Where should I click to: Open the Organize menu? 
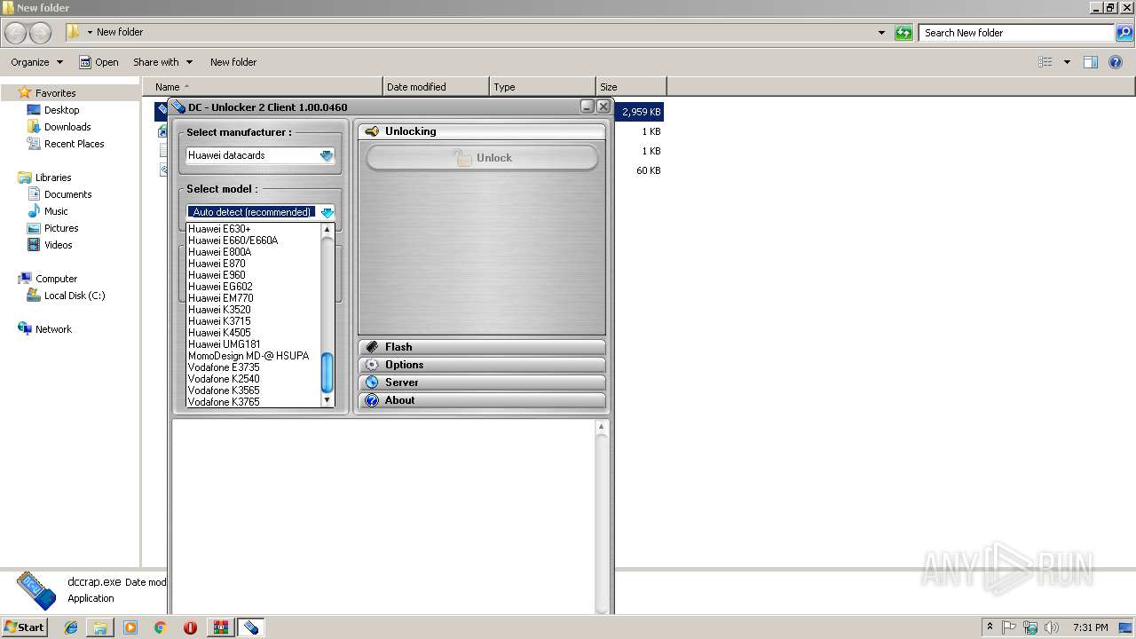click(x=36, y=62)
